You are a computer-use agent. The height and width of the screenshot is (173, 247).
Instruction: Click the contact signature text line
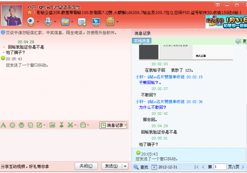coord(139,12)
